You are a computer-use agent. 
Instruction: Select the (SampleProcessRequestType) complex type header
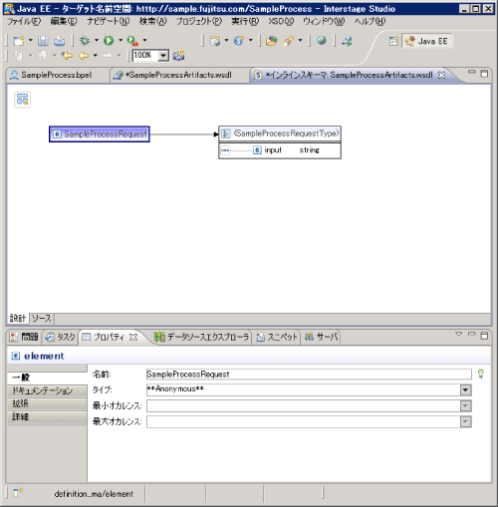coord(280,133)
